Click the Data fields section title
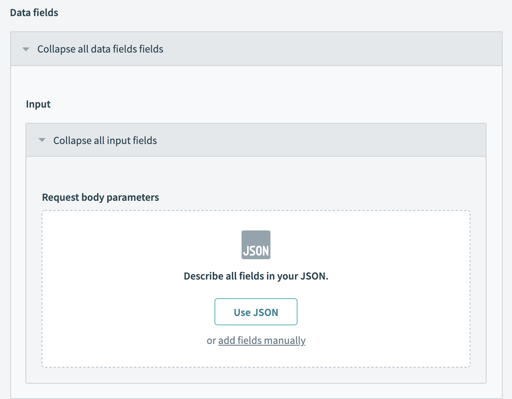 click(34, 12)
